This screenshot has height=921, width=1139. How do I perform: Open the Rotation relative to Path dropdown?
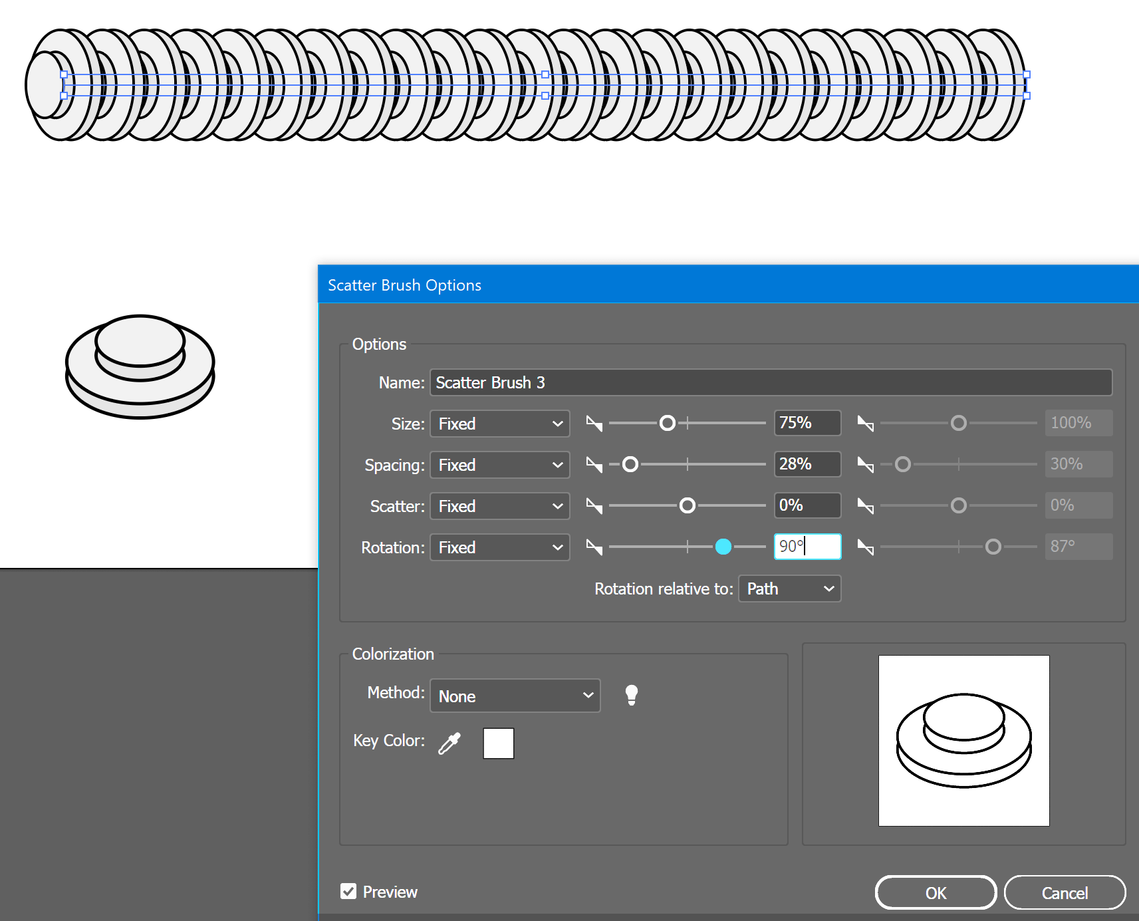(789, 589)
